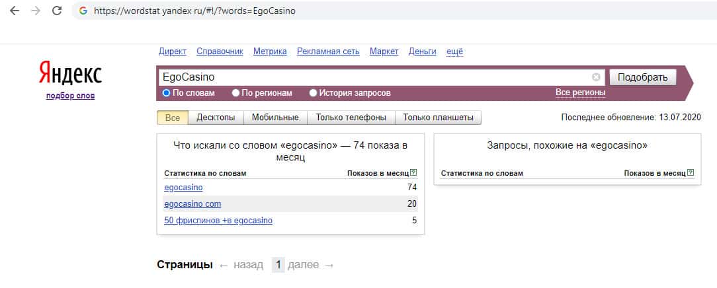717x288 pixels.
Task: Click the Что искали со словом «egocasino» heading
Action: click(x=290, y=151)
